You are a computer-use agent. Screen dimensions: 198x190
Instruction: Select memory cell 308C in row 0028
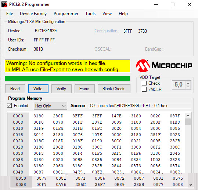(175, 147)
